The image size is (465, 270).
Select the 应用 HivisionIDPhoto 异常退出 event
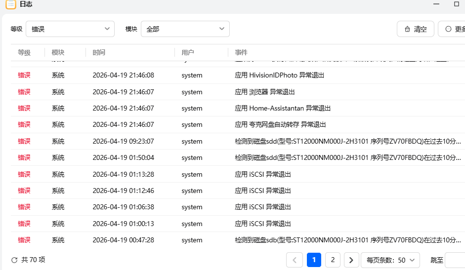tap(279, 76)
